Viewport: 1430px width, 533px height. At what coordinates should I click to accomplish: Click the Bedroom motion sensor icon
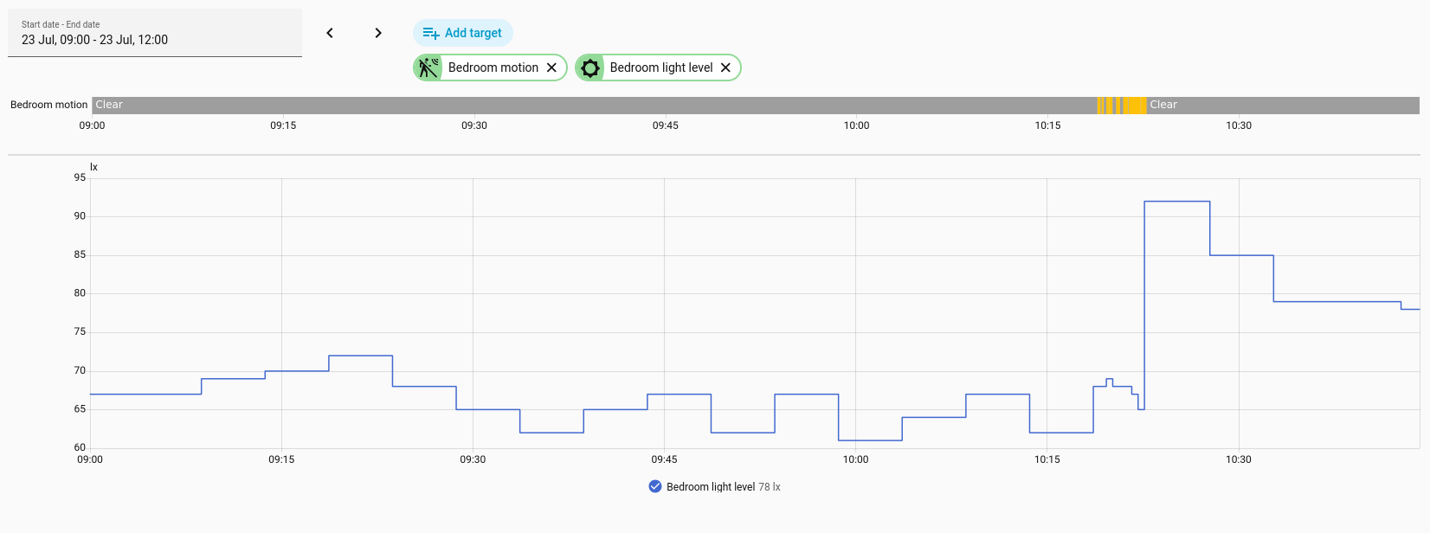[428, 67]
